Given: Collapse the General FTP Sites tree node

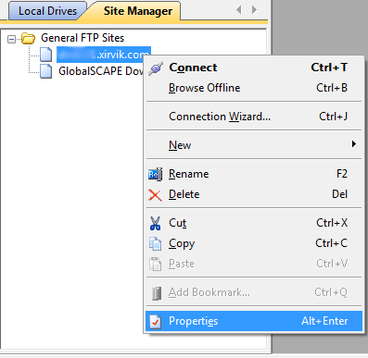Looking at the screenshot, I should [11, 39].
